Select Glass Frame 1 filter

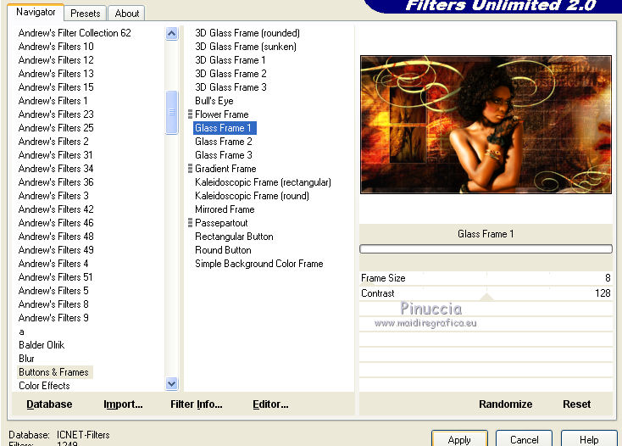click(x=225, y=128)
